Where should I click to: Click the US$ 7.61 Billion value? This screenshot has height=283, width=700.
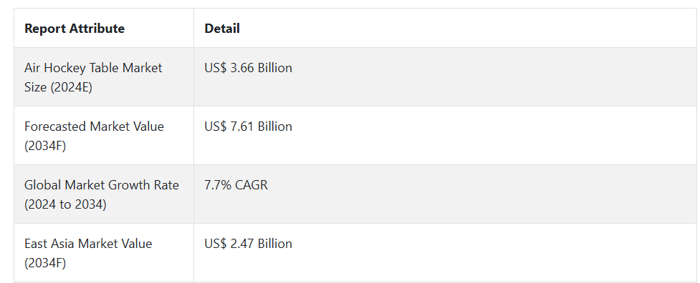[248, 126]
